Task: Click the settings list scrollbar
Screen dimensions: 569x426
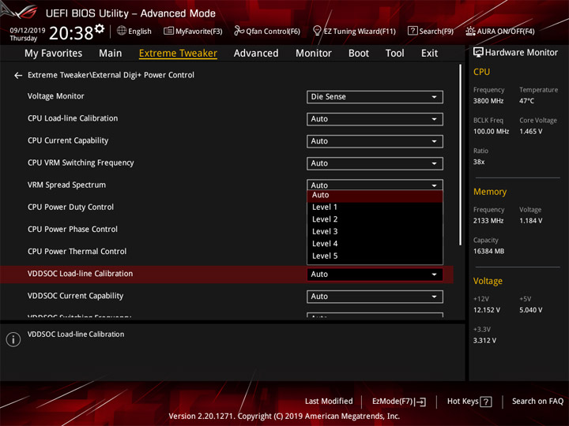Action: (x=461, y=155)
